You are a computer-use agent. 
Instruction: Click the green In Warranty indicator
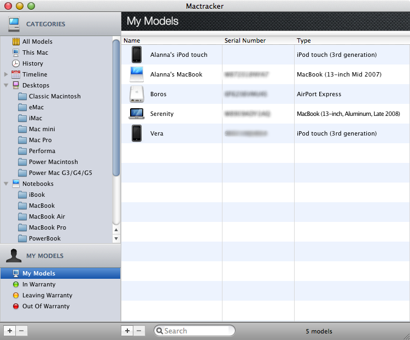(x=16, y=284)
